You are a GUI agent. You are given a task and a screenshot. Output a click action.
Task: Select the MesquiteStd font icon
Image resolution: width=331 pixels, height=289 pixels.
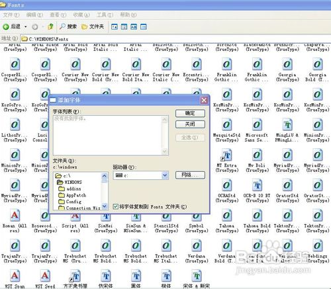227,125
